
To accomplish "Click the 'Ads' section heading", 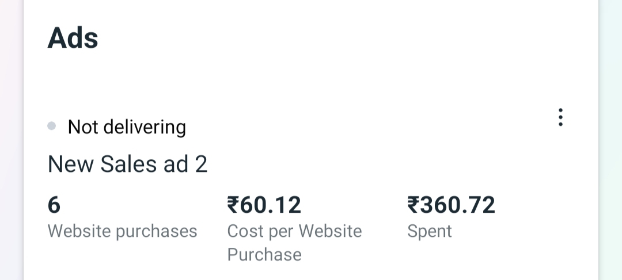I will 73,38.
